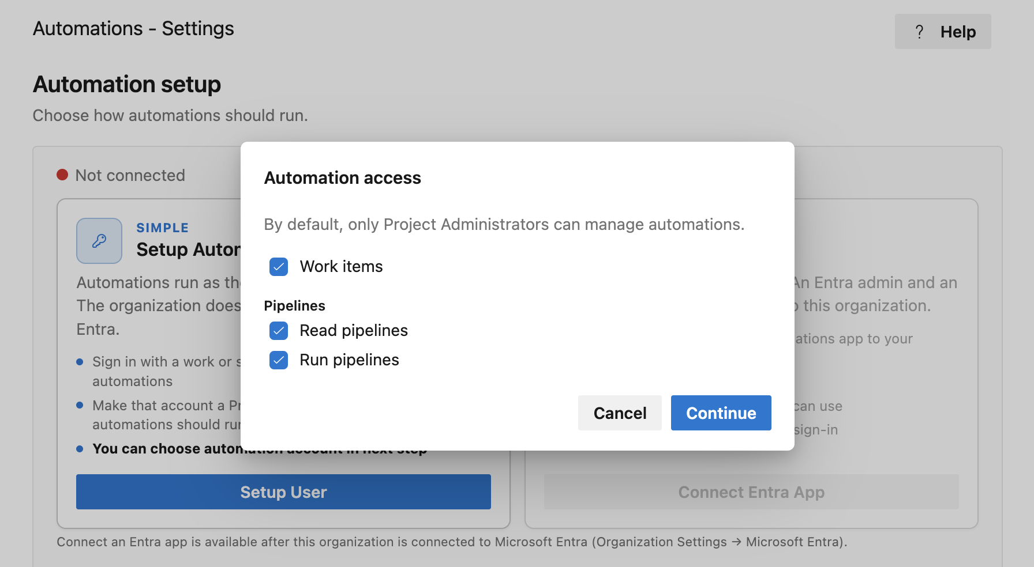Disable the Run pipelines checkbox

(x=279, y=360)
